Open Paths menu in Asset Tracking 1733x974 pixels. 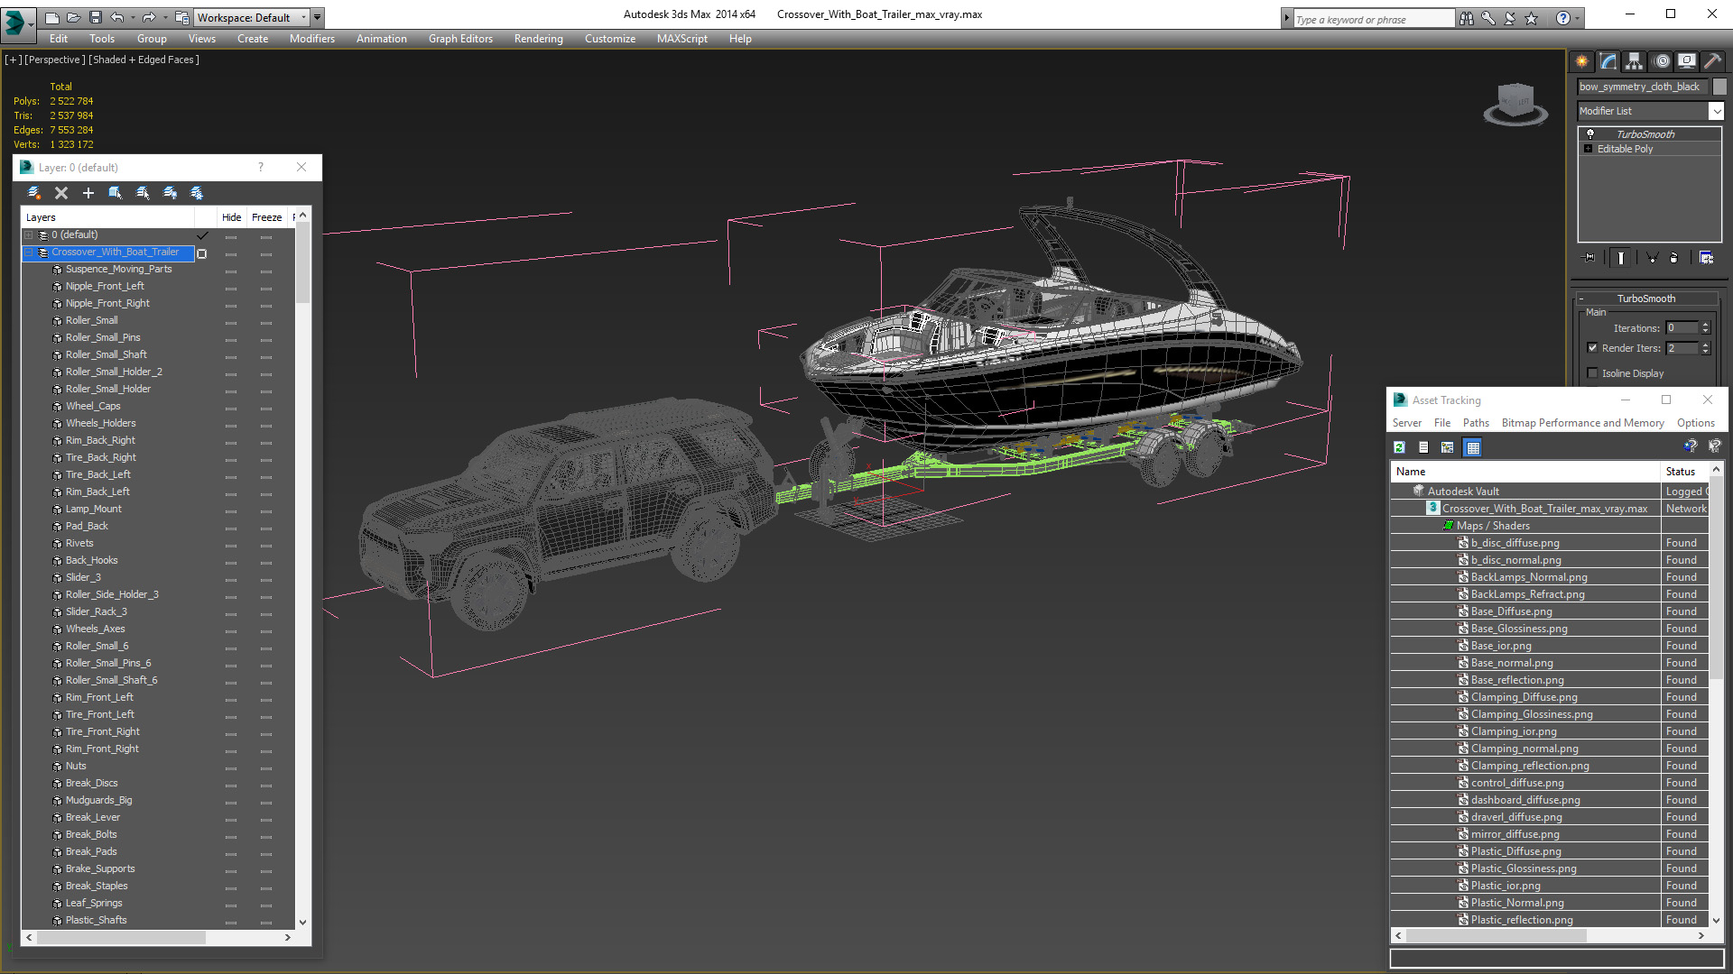[1476, 423]
